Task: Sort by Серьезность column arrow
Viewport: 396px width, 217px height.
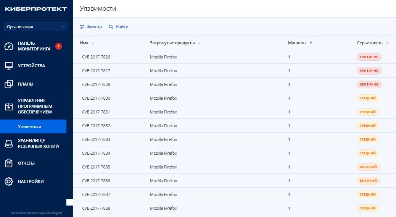Action: [387, 43]
